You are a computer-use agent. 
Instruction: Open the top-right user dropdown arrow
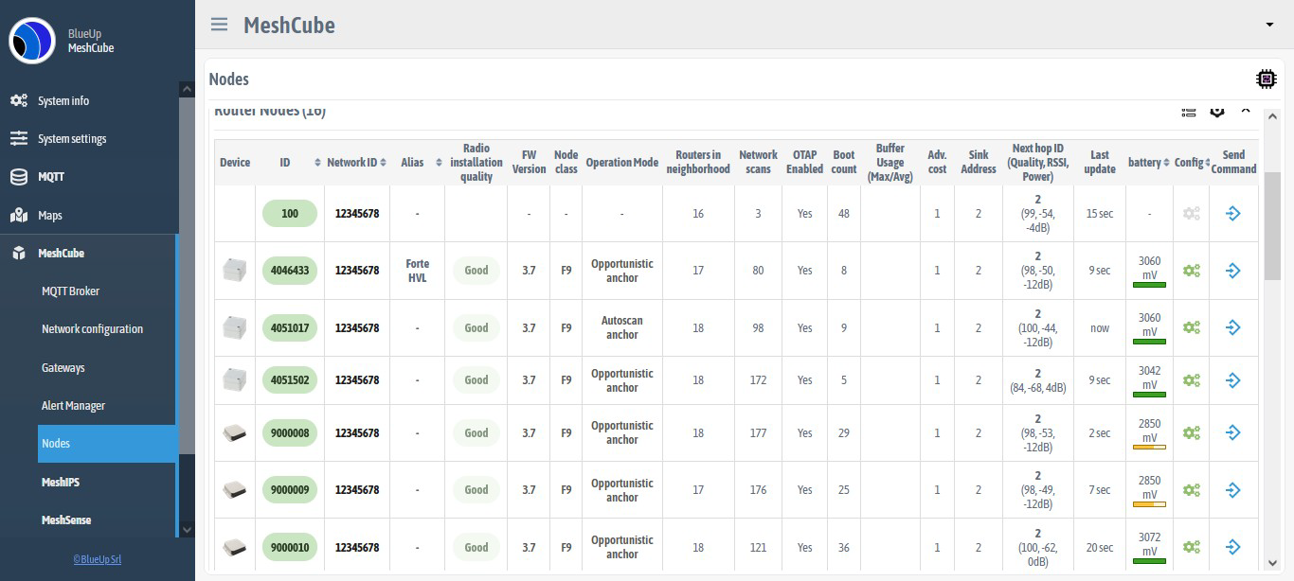pos(1269,25)
